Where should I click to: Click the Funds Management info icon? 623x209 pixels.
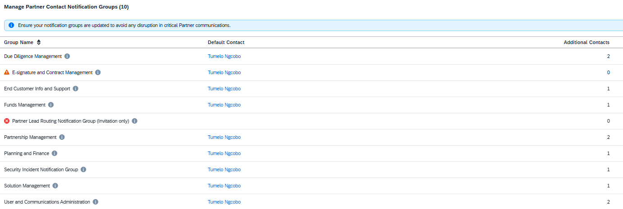51,105
